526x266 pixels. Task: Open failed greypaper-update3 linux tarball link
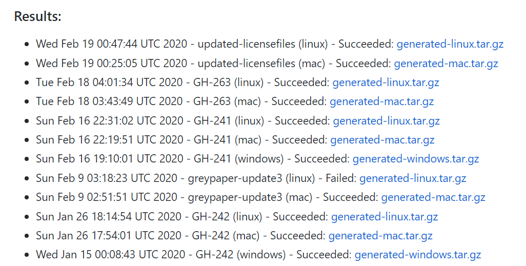click(x=413, y=179)
